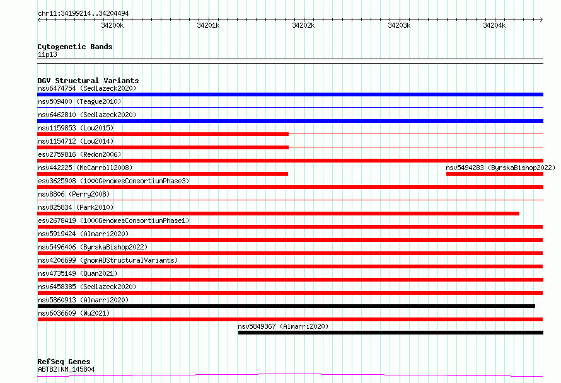Click the nsv442225 (McCarroll2008) red bar
Image resolution: width=561 pixels, height=383 pixels.
click(163, 174)
